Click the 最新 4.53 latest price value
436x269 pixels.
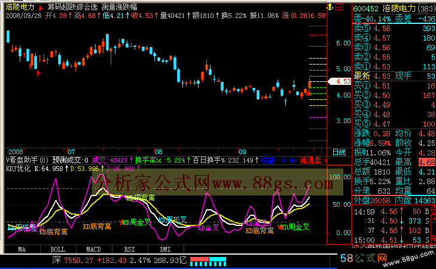382,76
